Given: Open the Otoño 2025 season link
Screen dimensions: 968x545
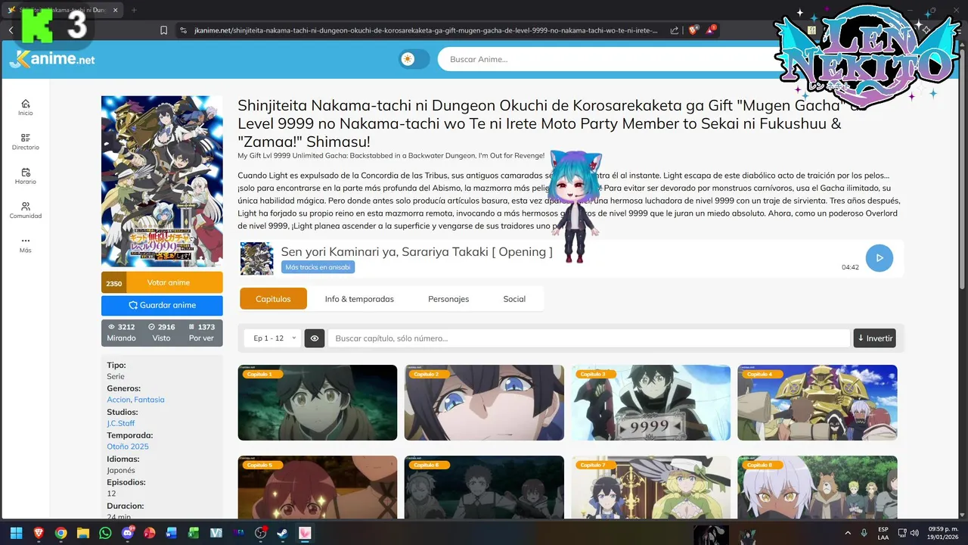Looking at the screenshot, I should click(x=128, y=447).
